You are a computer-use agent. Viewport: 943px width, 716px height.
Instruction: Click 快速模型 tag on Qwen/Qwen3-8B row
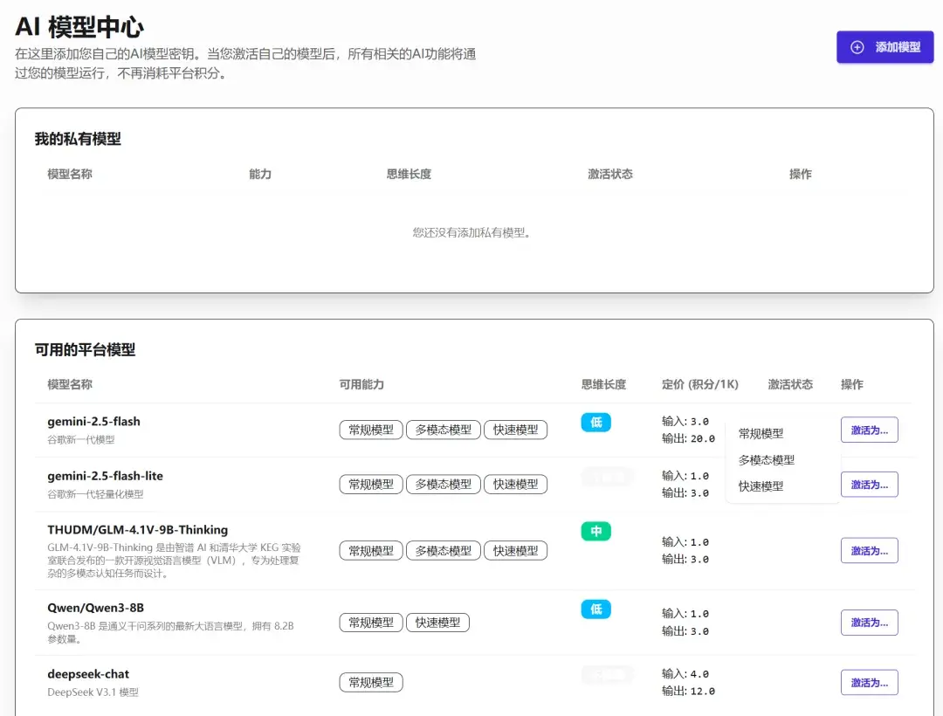437,623
